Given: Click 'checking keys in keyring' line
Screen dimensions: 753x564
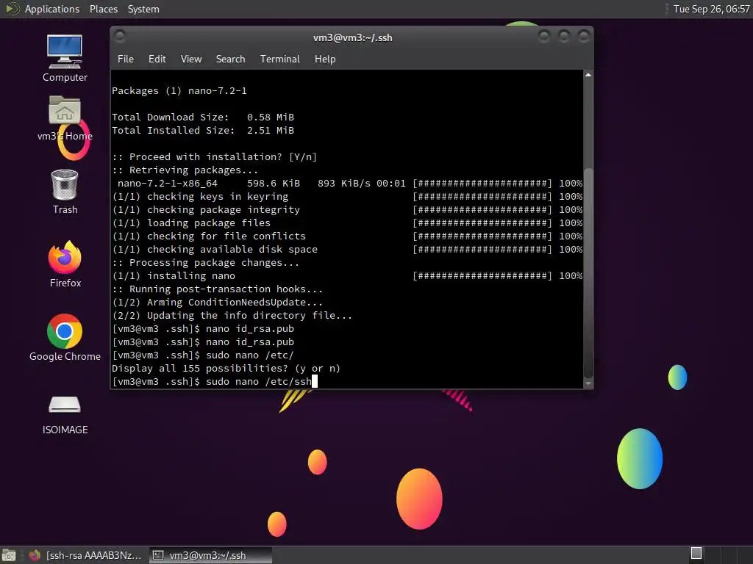Looking at the screenshot, I should pyautogui.click(x=347, y=197).
